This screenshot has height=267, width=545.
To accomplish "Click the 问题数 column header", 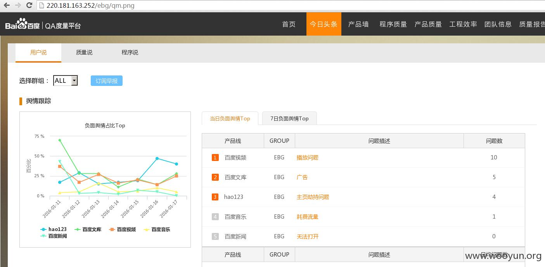I will coord(494,141).
